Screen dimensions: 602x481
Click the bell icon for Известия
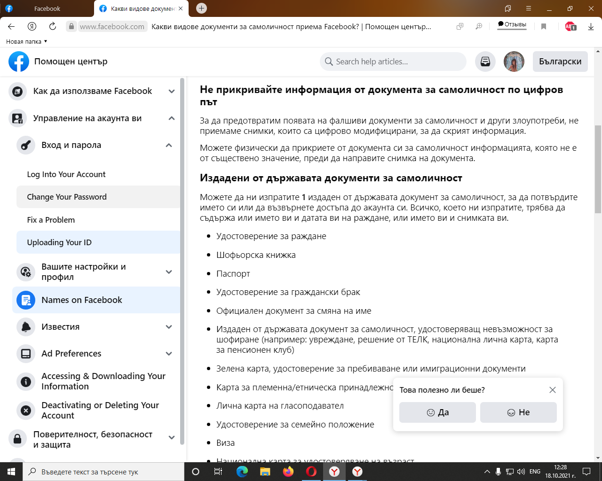(x=26, y=327)
